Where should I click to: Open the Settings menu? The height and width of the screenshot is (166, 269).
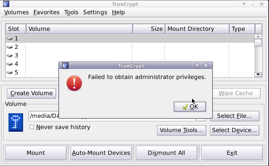(x=95, y=12)
